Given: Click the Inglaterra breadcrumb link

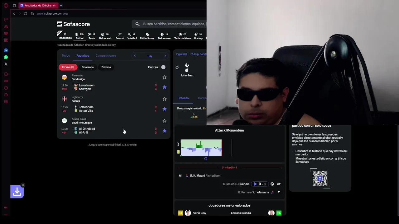Looking at the screenshot, I should [x=181, y=54].
